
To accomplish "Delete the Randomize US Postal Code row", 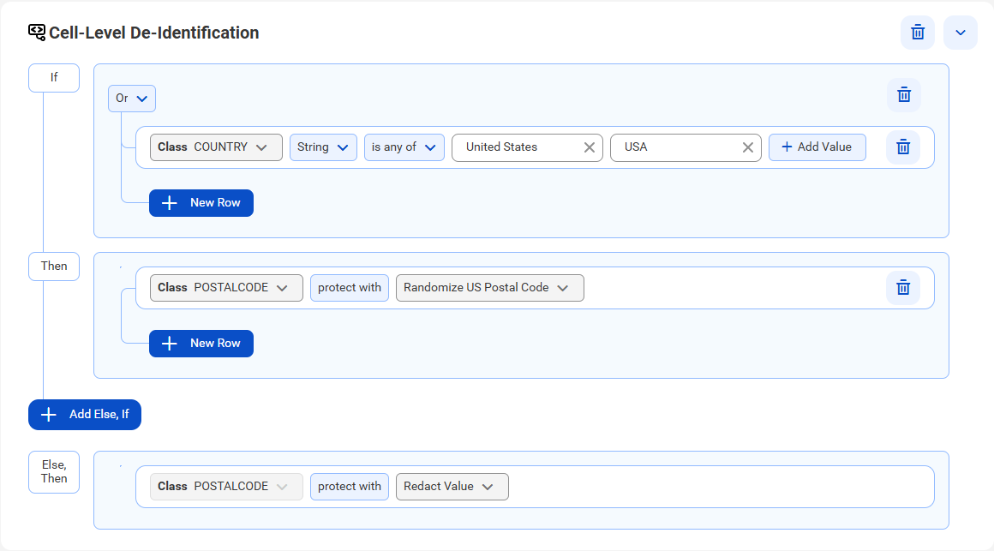I will [903, 288].
